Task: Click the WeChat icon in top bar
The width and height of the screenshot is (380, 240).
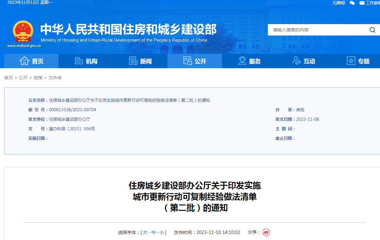Action: click(352, 3)
